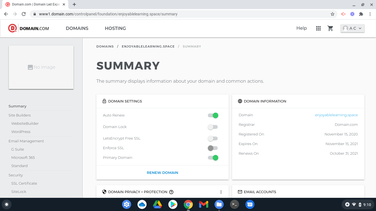This screenshot has height=211, width=376.
Task: Open system tray with clock
Action: (358, 204)
